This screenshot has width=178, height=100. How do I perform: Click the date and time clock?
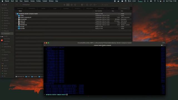(171, 1)
